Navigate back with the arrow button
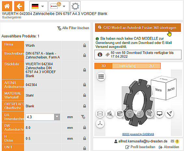184x151 pixels. click(19, 6)
